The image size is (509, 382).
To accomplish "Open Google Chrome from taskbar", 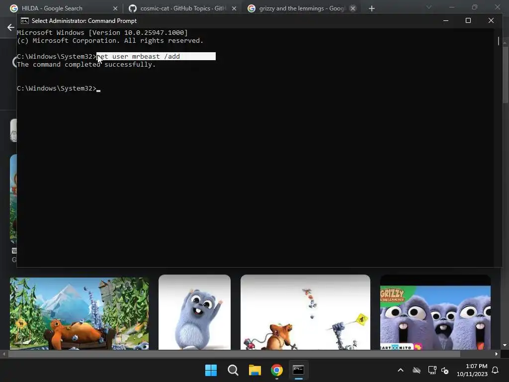I will click(276, 370).
